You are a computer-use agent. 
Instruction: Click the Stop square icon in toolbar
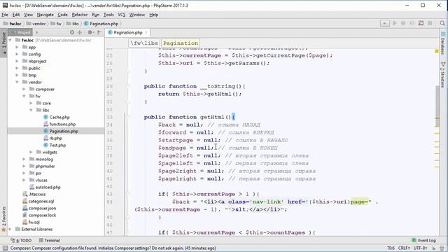pos(430,23)
